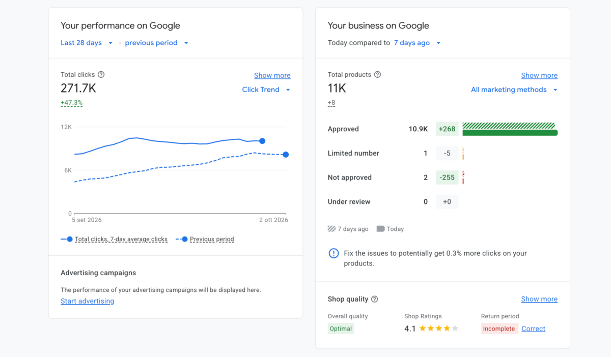611x357 pixels.
Task: Click the -5 Limited number change badge
Action: (x=447, y=153)
